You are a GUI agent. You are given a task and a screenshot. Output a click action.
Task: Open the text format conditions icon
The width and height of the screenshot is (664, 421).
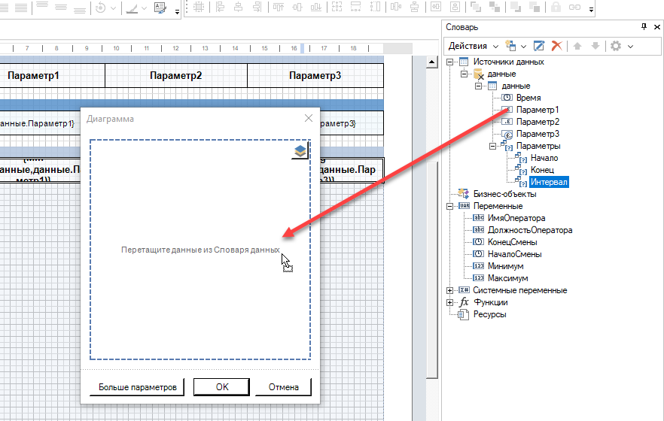(x=160, y=8)
